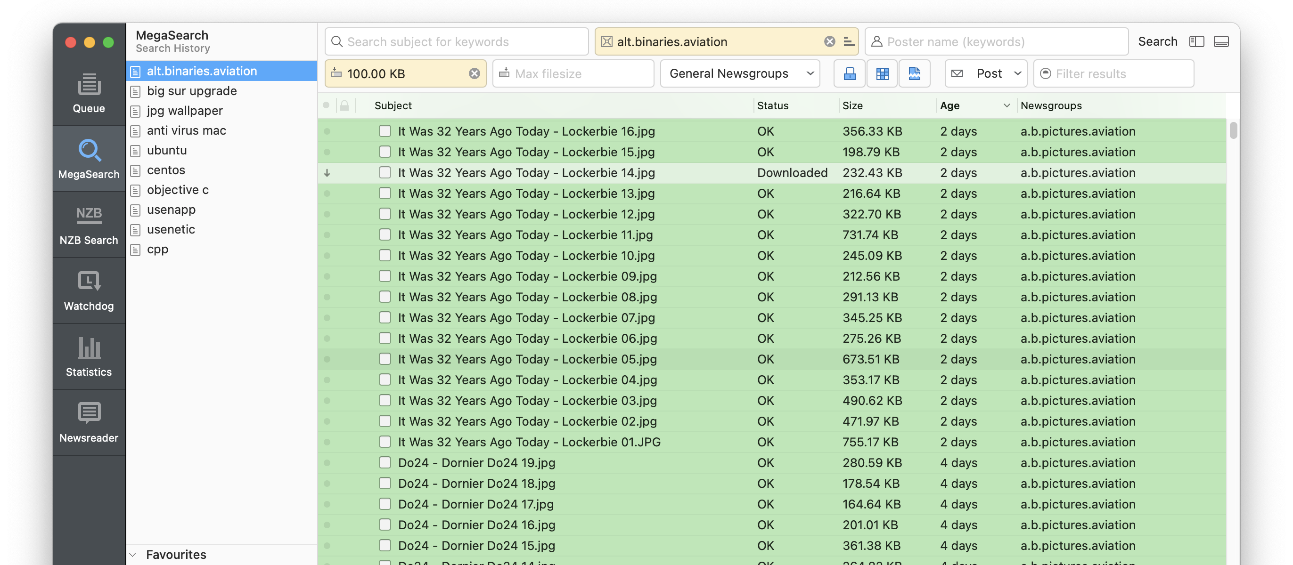The width and height of the screenshot is (1293, 565).
Task: Click the image preview toolbar icon
Action: click(x=914, y=74)
